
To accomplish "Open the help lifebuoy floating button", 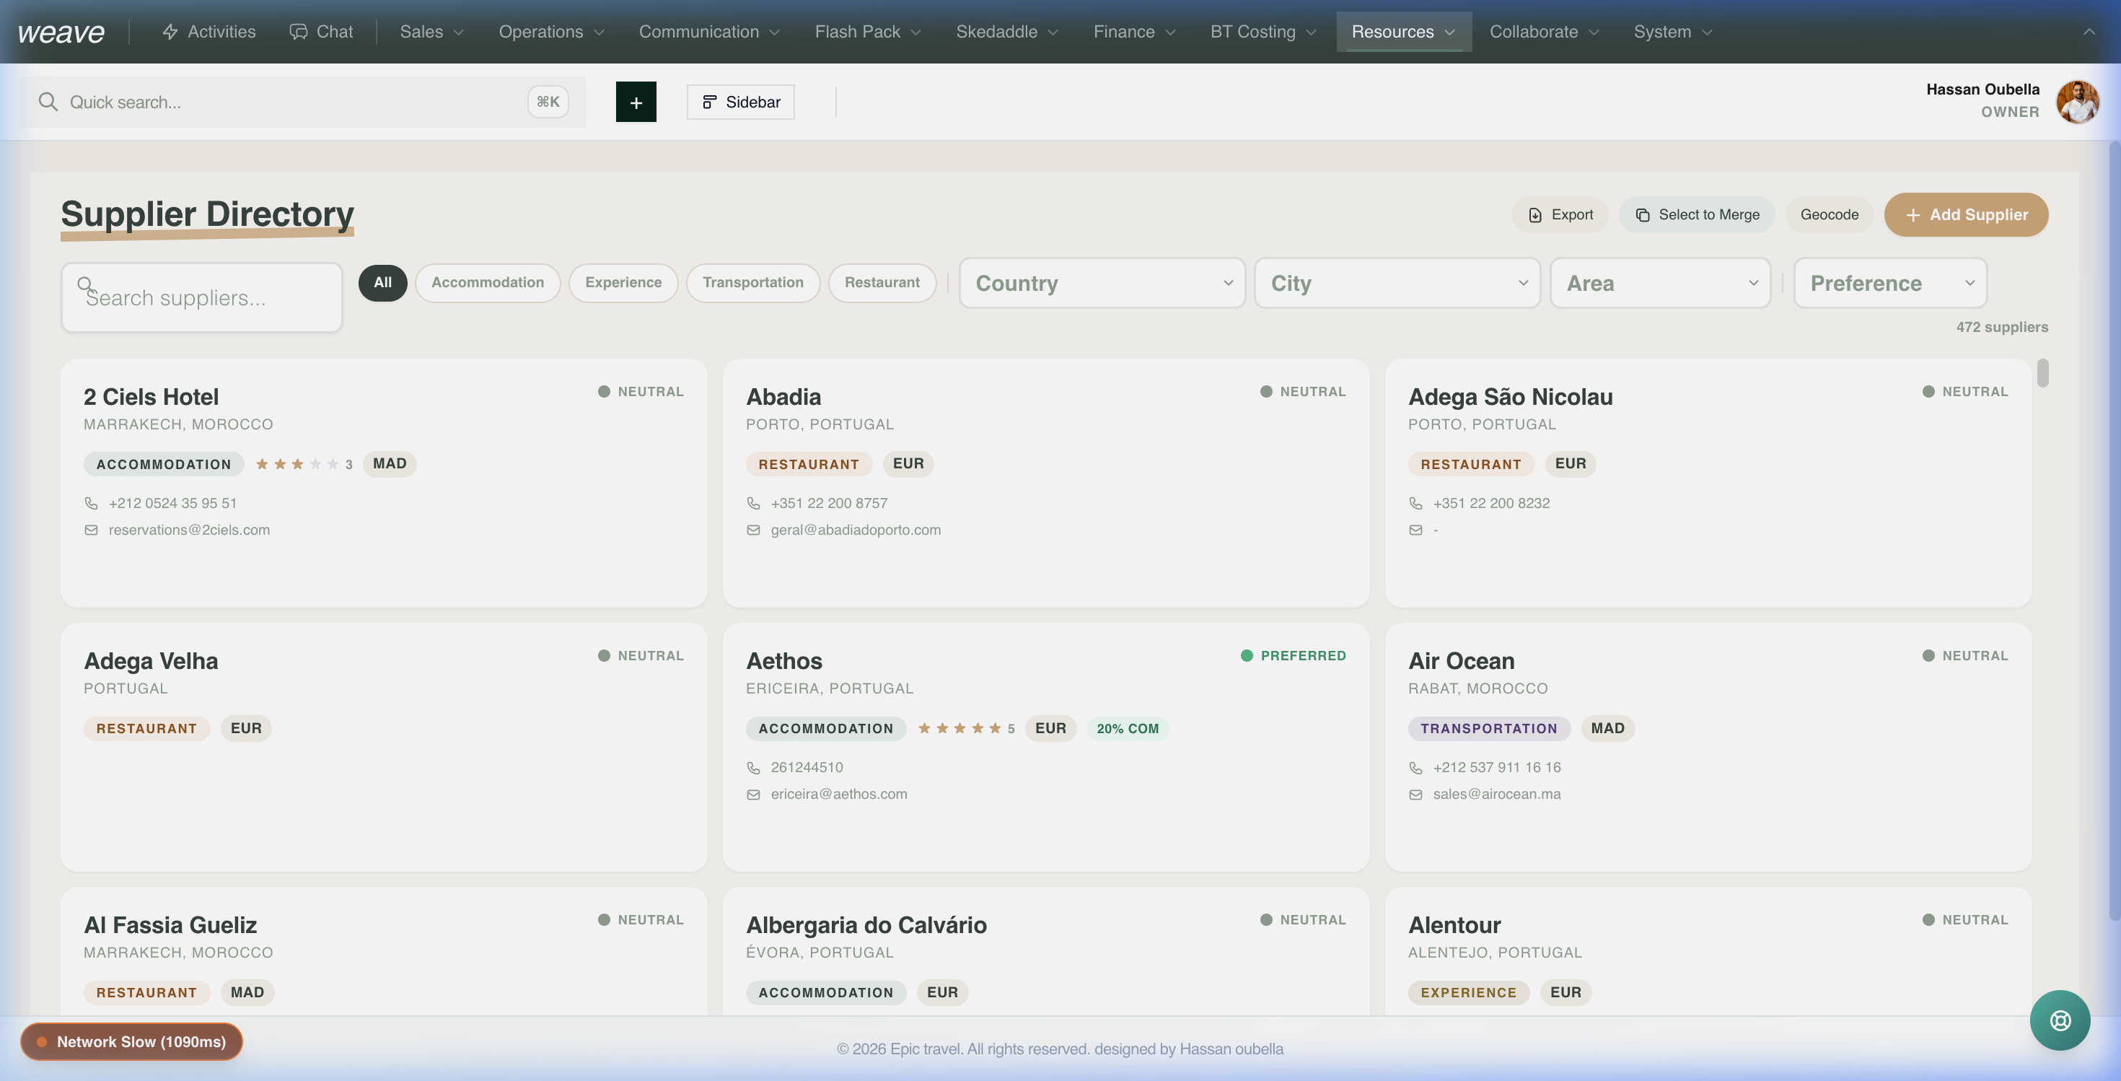I will 2059,1020.
